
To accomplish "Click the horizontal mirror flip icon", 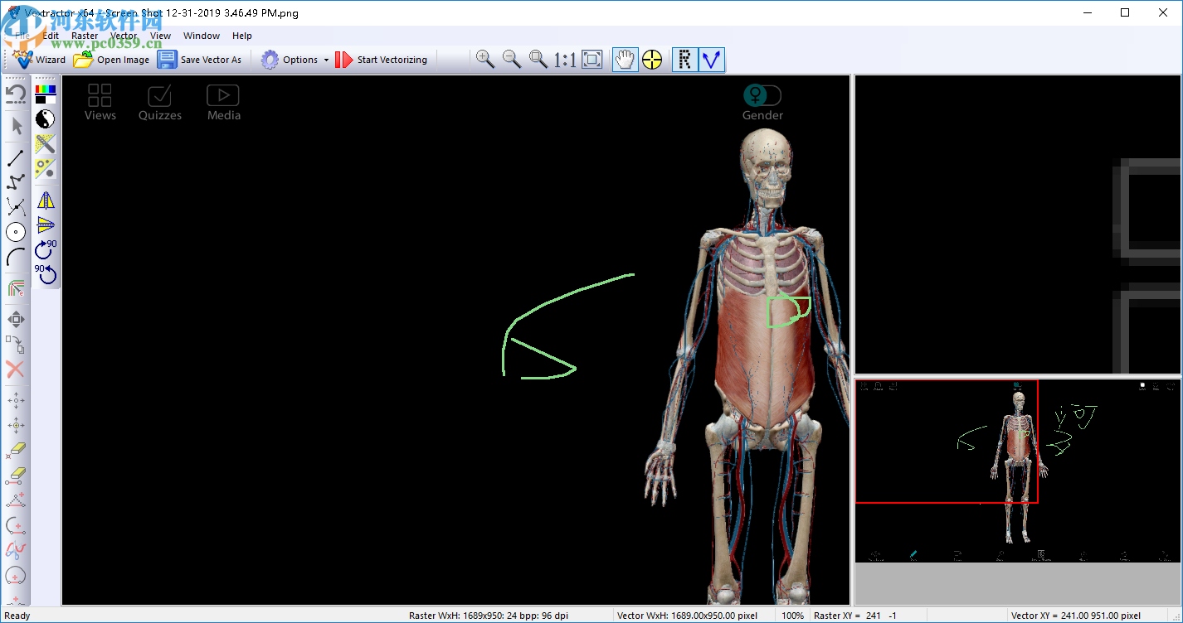I will point(46,200).
